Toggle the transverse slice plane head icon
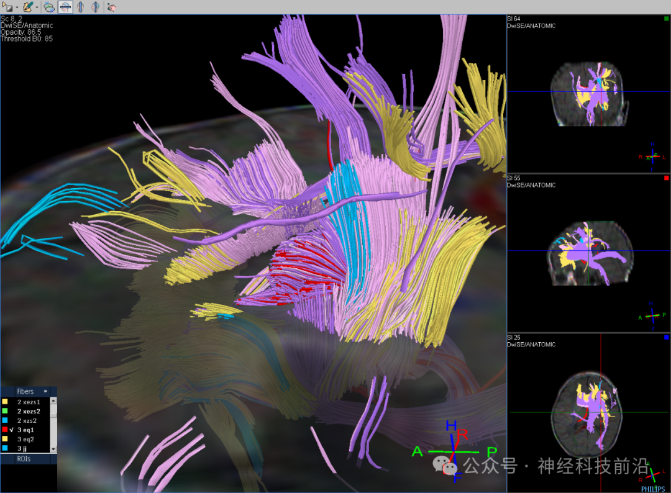The height and width of the screenshot is (493, 671). pyautogui.click(x=65, y=7)
